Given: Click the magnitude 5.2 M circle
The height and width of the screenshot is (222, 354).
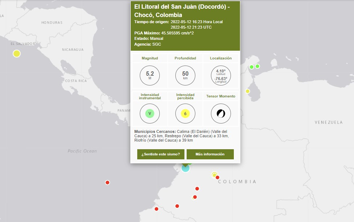Looking at the screenshot, I should (x=150, y=75).
